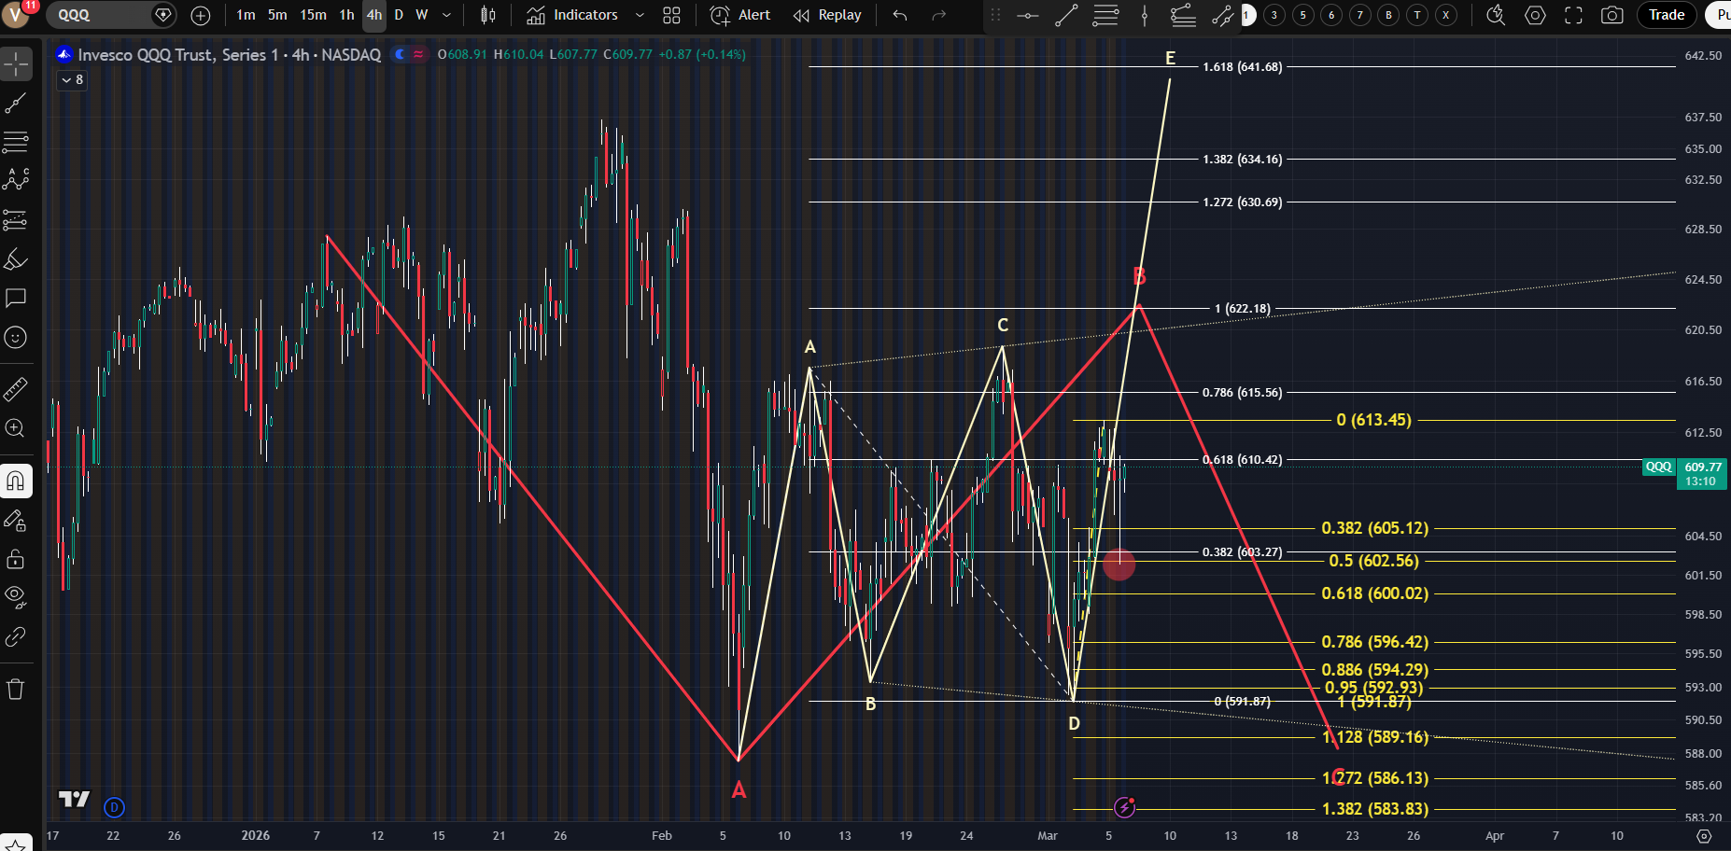Click the Trade button
1731x851 pixels.
1666,15
